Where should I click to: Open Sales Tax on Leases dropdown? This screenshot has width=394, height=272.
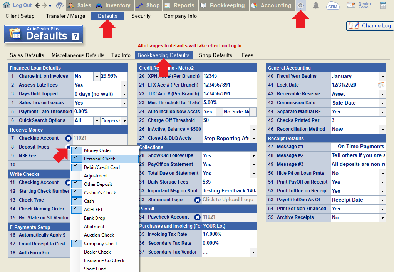tap(124, 103)
